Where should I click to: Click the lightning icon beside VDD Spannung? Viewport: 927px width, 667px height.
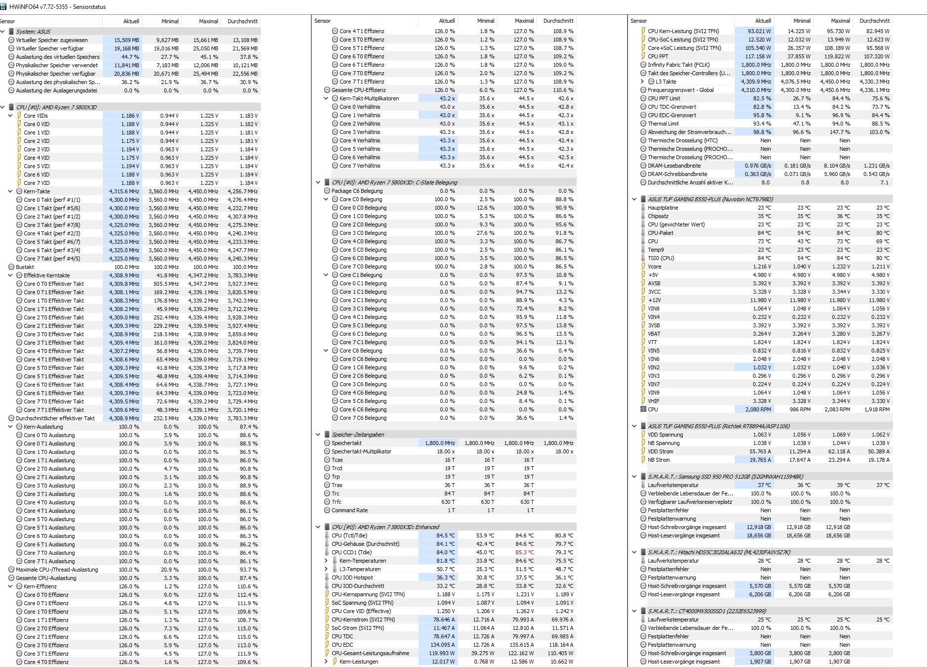point(643,435)
